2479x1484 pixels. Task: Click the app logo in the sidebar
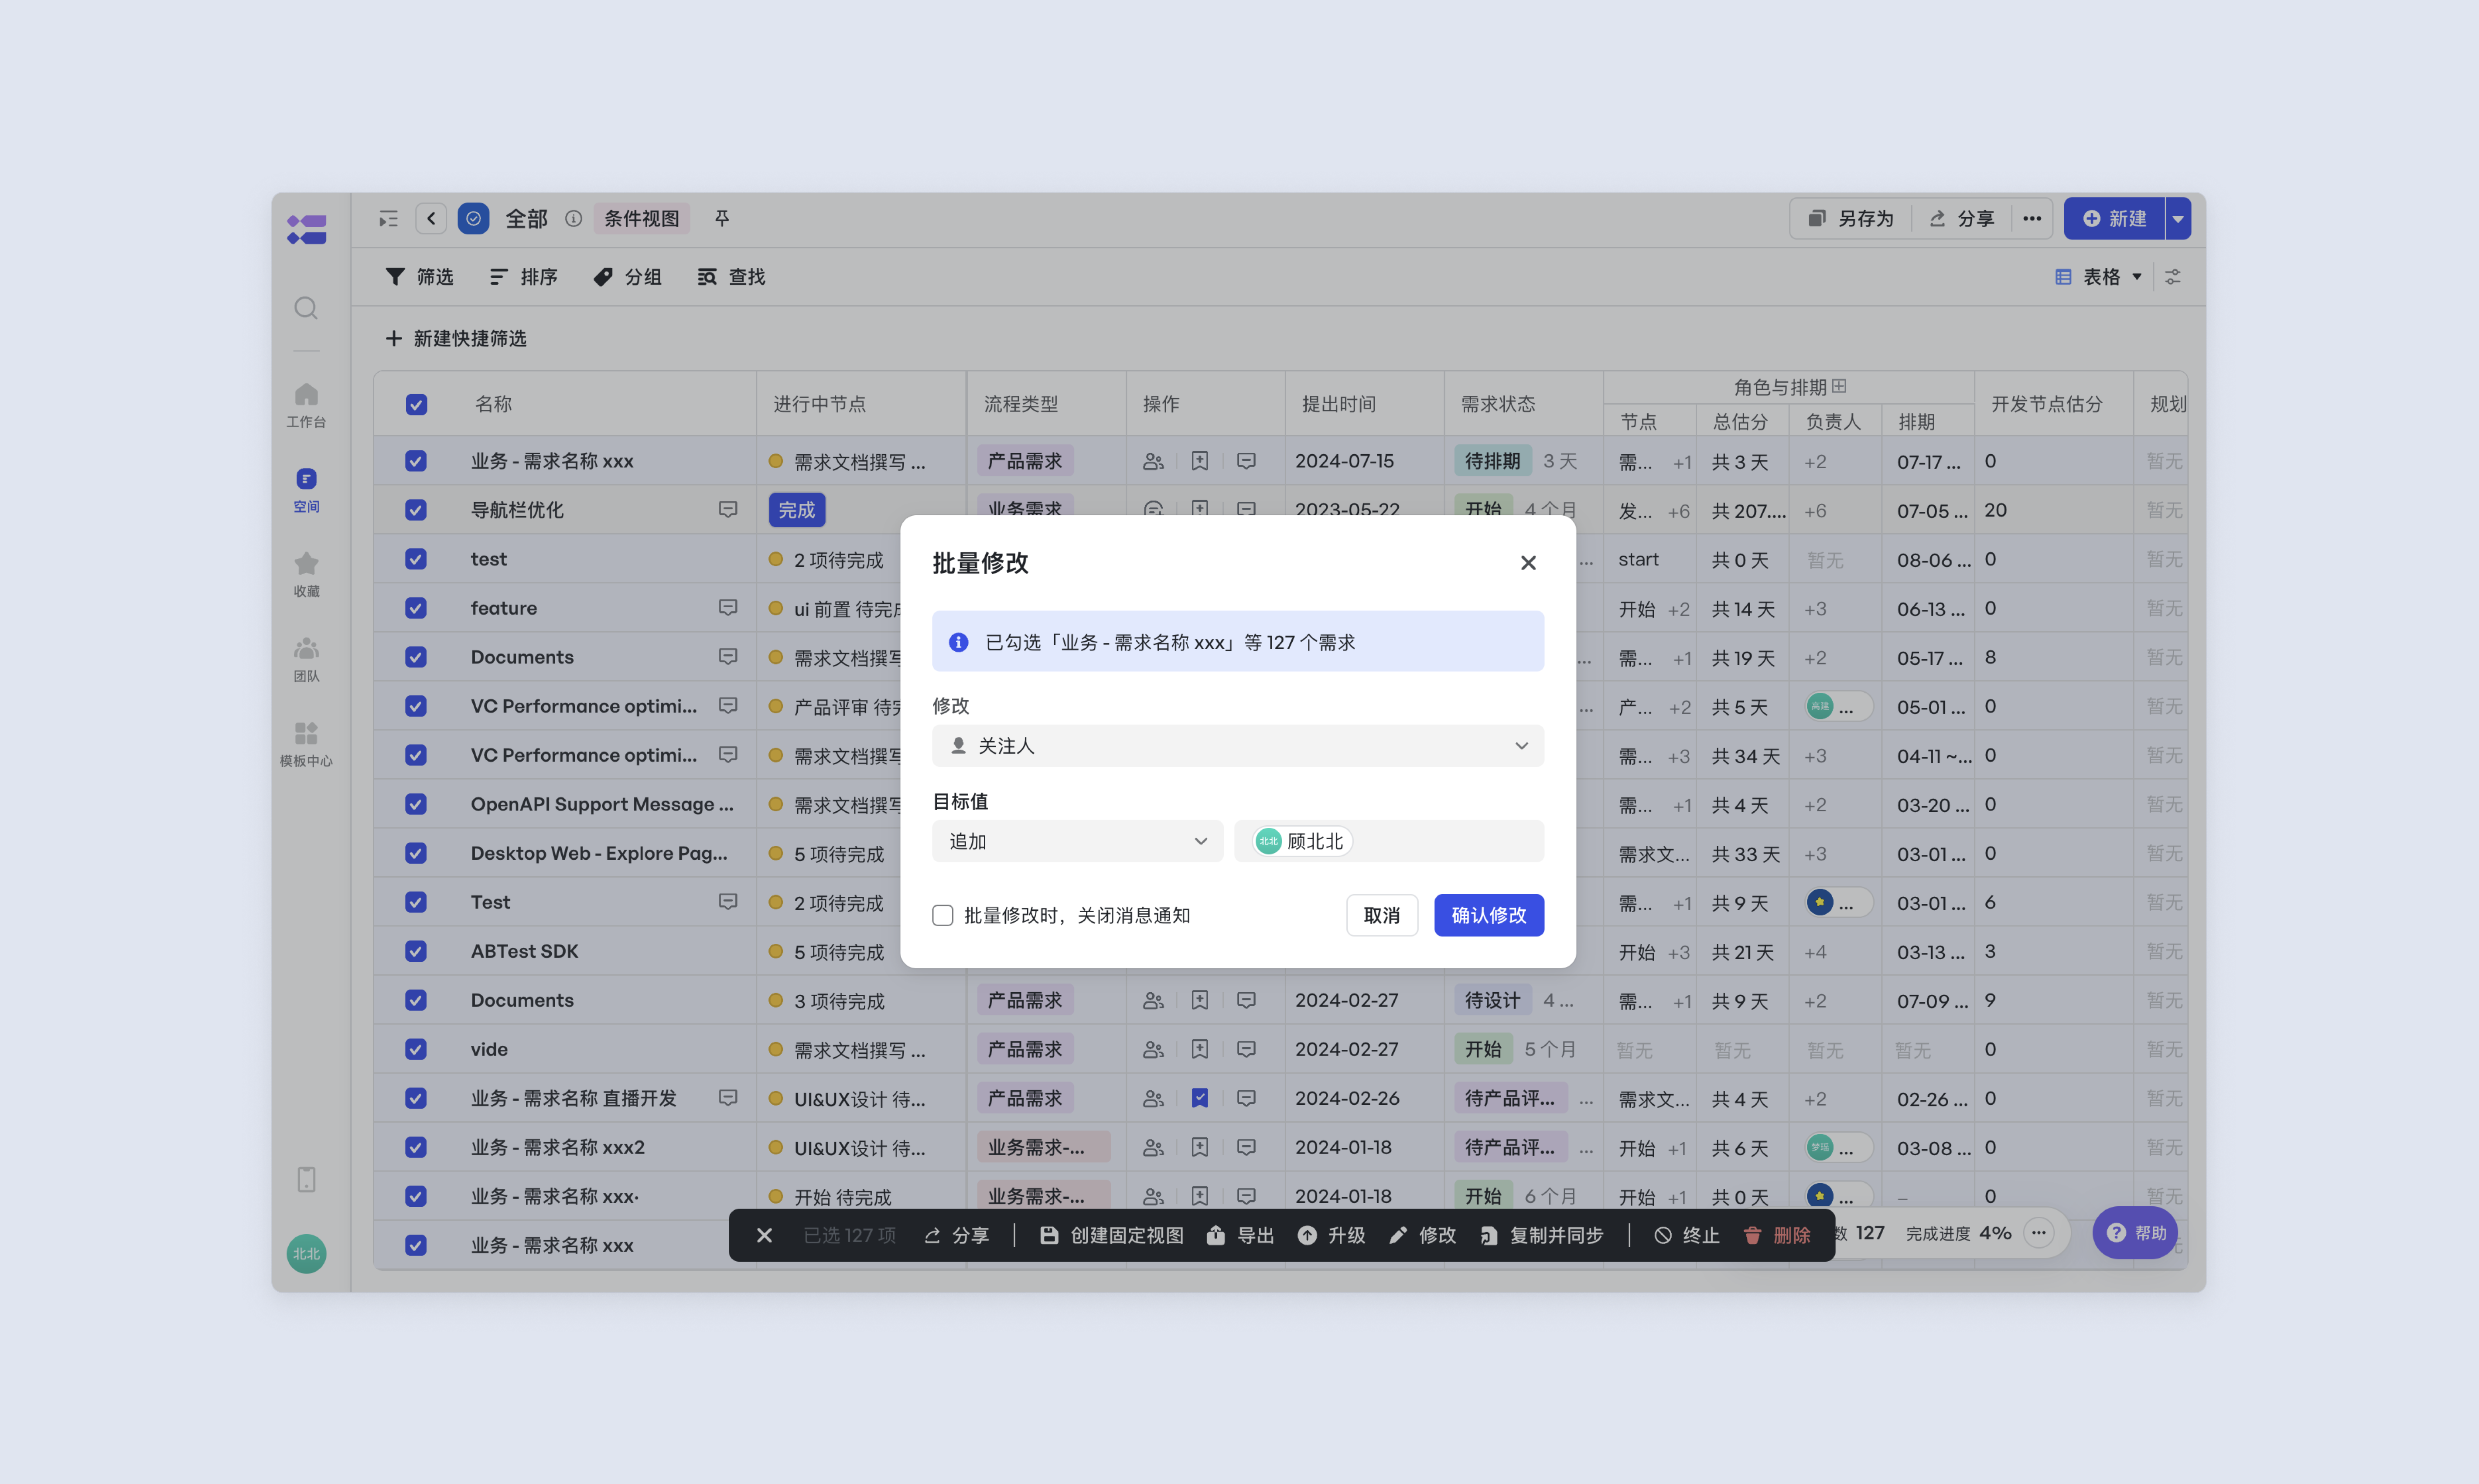click(306, 230)
